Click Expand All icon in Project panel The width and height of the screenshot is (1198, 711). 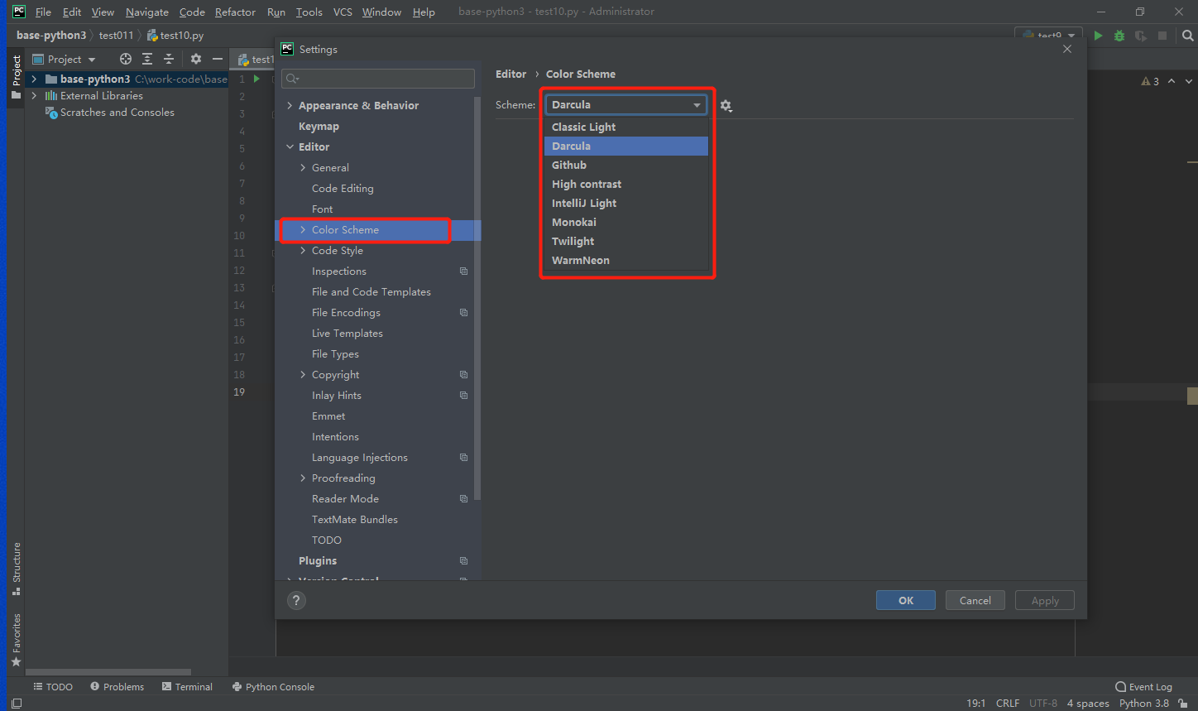tap(147, 59)
